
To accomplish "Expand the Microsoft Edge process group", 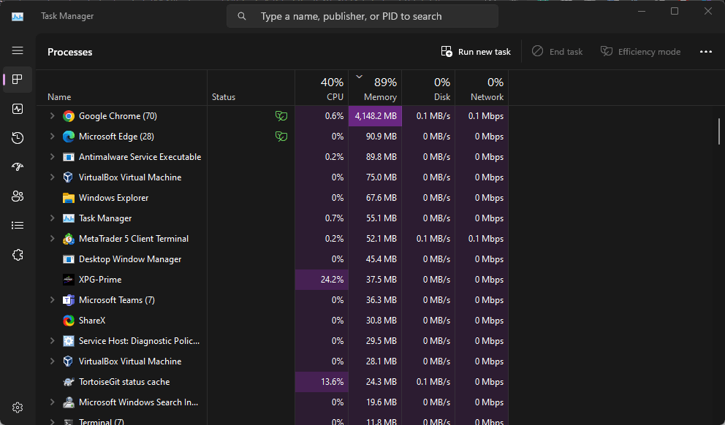I will click(52, 137).
